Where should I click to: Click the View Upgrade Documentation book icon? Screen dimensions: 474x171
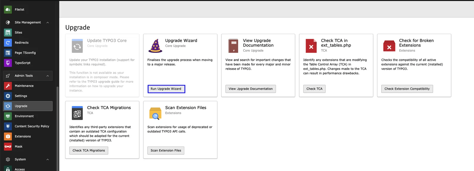tap(233, 46)
